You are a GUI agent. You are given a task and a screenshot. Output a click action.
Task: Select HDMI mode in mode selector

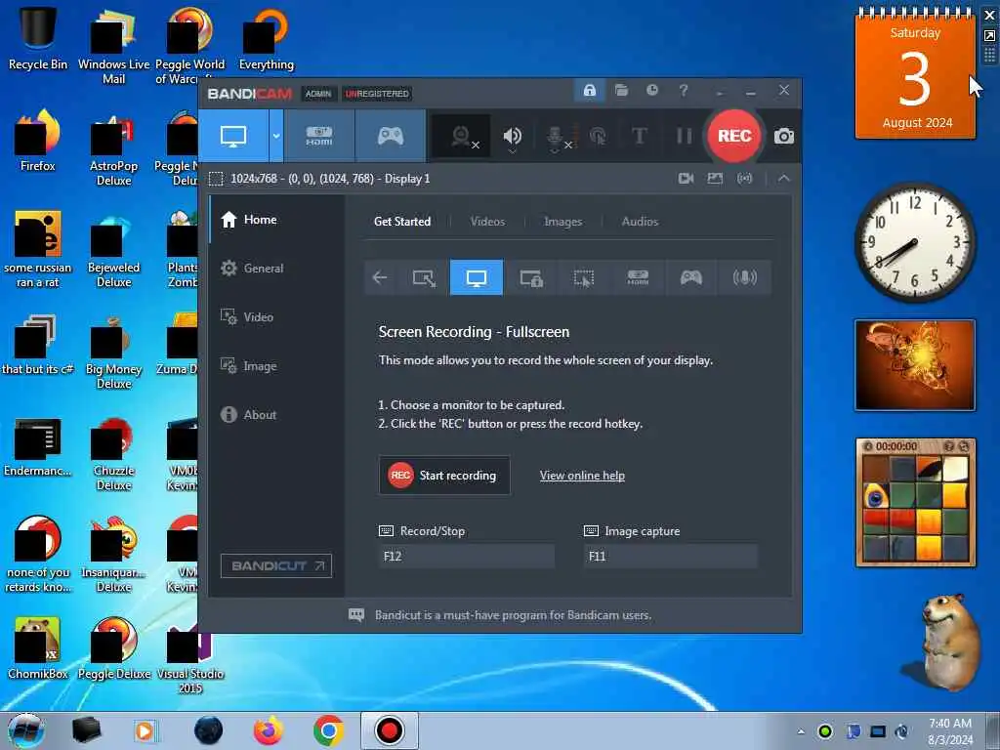click(x=638, y=277)
